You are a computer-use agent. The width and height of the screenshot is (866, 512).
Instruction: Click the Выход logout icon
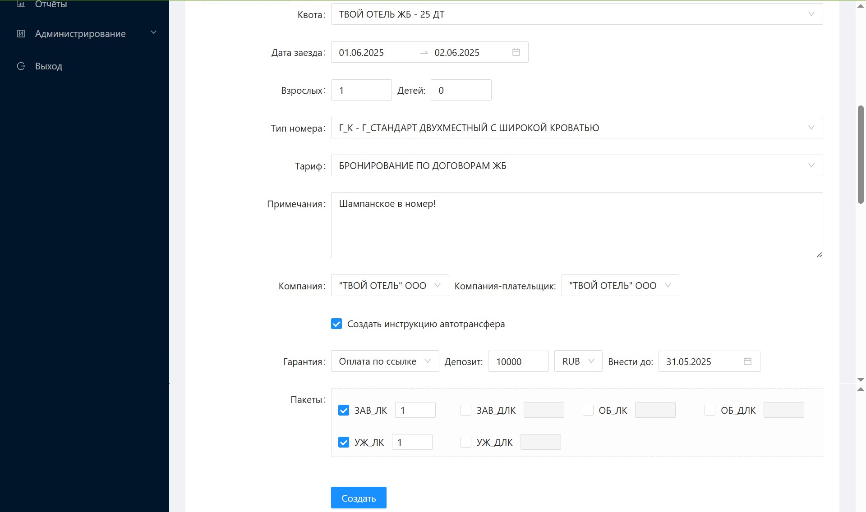click(21, 66)
